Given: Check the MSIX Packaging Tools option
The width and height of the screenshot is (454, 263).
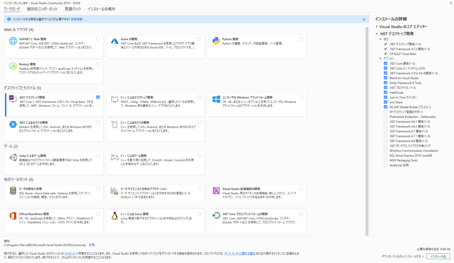Looking at the screenshot, I should (385, 160).
